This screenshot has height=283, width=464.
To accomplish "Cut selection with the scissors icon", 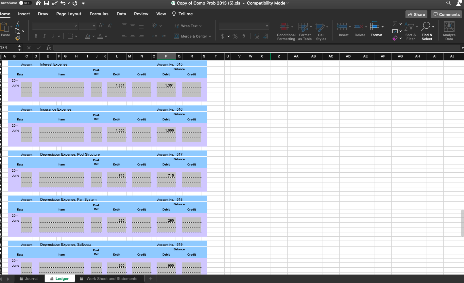I will 18,24.
